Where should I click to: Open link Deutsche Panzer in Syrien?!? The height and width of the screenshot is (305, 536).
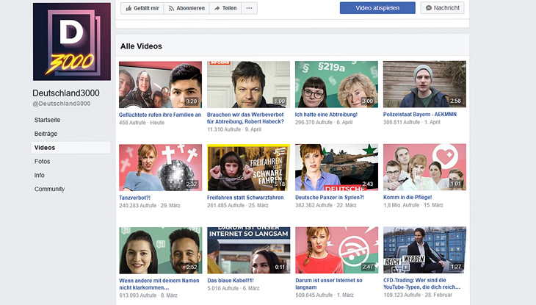(330, 197)
